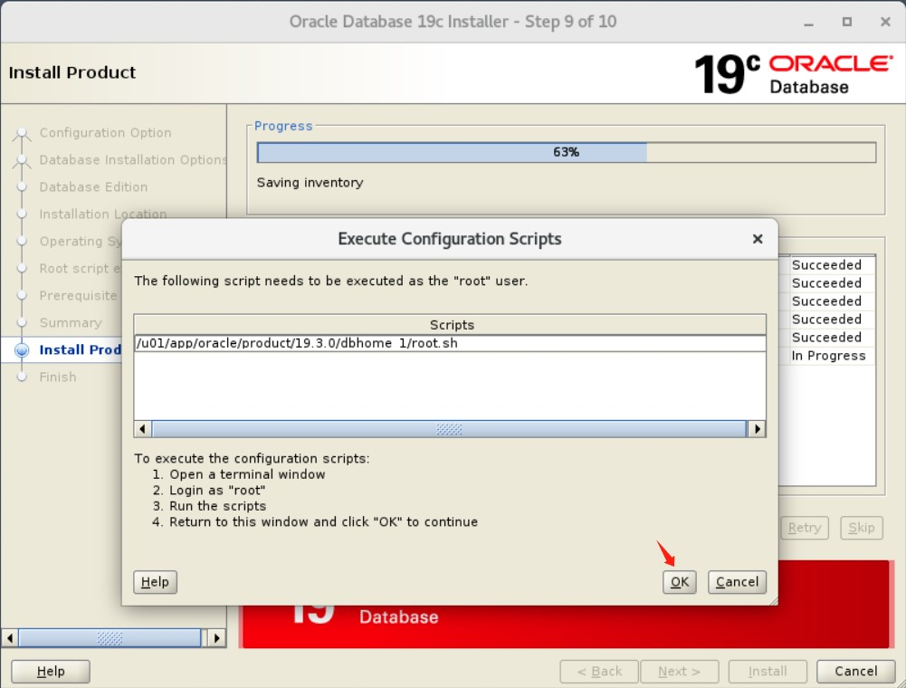Click the Next button
Screen dimensions: 906x688
tap(680, 671)
